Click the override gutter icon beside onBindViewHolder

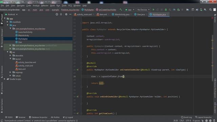click(x=78, y=97)
